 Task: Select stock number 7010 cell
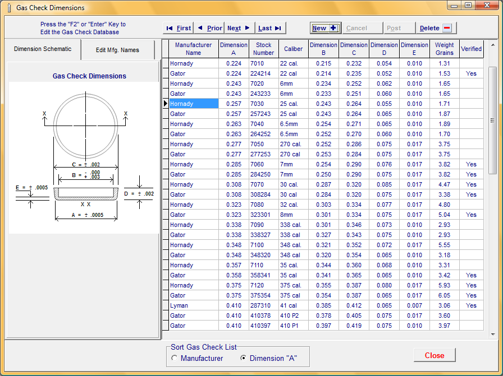(264, 63)
